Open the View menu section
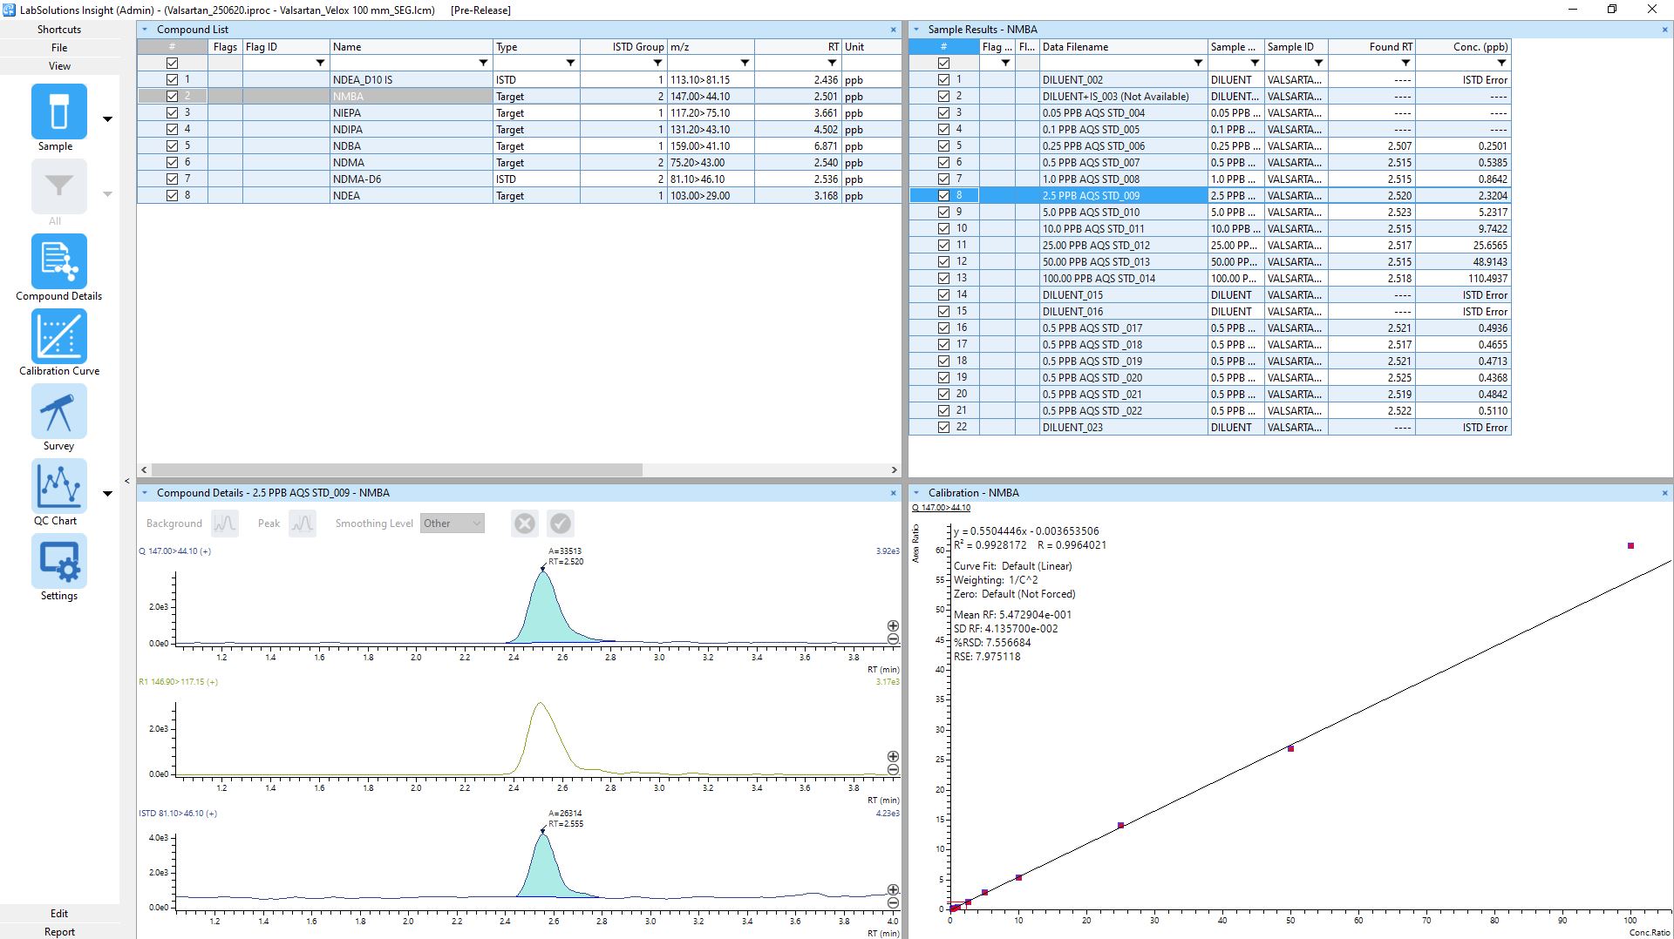 59,66
